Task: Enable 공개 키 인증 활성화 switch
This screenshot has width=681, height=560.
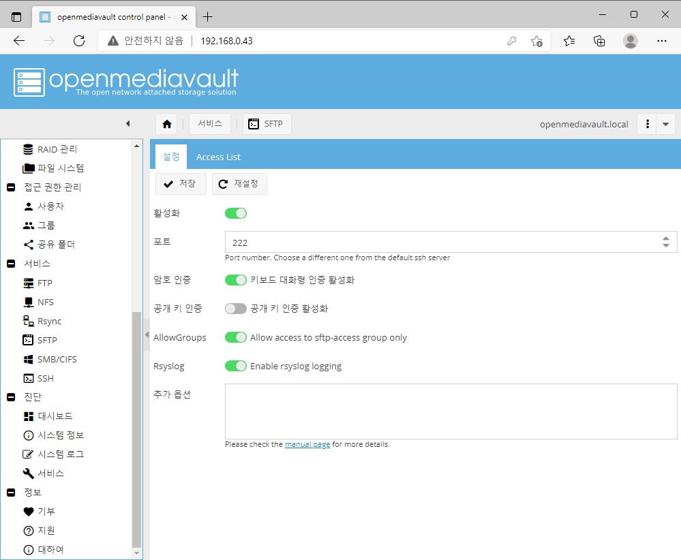Action: (x=236, y=309)
